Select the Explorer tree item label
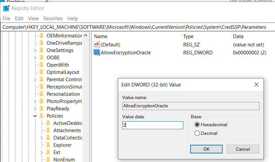This screenshot has height=162, width=275. (x=62, y=145)
